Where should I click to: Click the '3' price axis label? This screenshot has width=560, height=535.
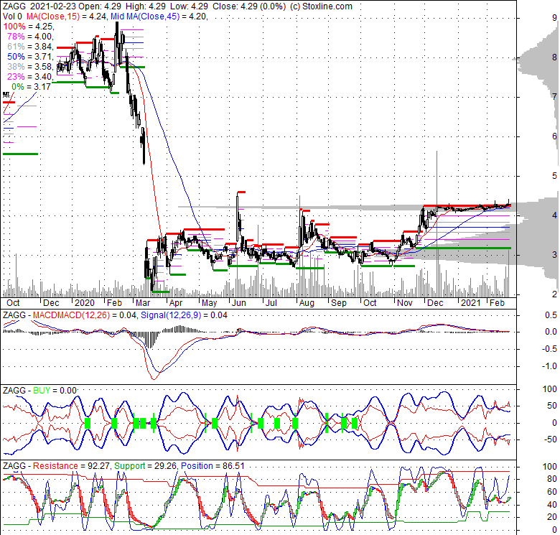[x=554, y=255]
